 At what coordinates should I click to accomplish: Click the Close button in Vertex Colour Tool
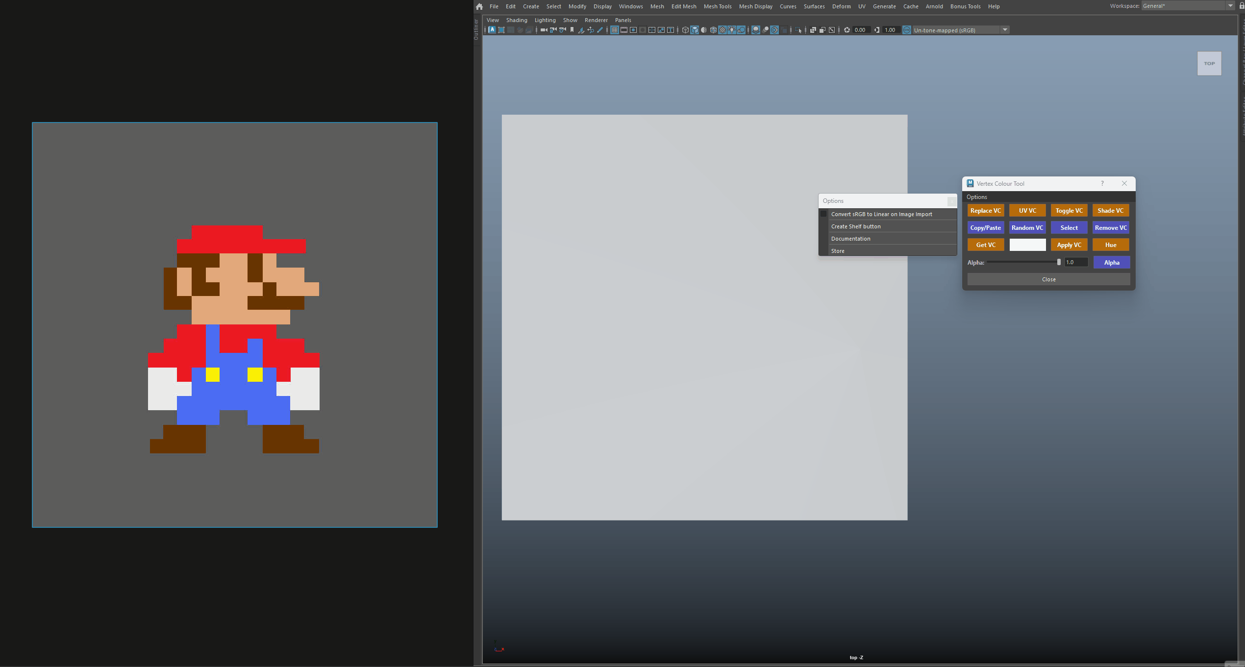pyautogui.click(x=1048, y=279)
